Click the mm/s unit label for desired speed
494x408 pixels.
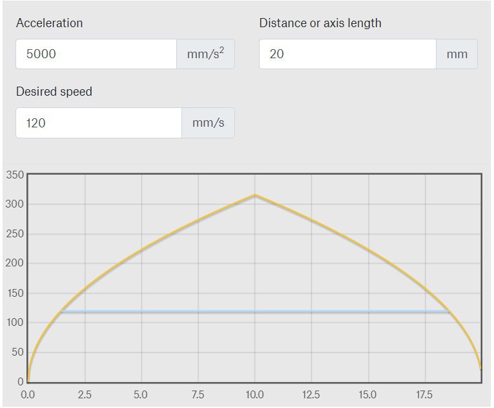[208, 123]
